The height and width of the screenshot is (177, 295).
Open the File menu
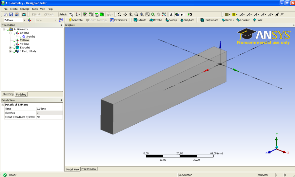(6, 9)
